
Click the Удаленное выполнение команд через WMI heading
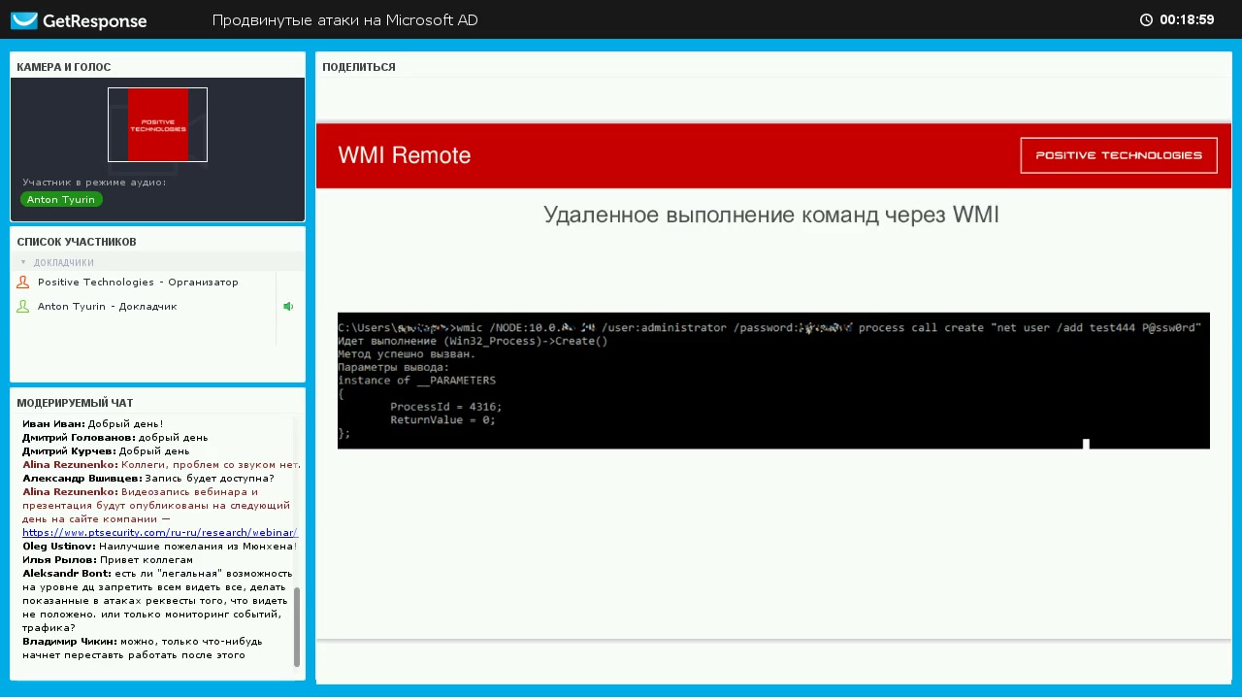771,215
